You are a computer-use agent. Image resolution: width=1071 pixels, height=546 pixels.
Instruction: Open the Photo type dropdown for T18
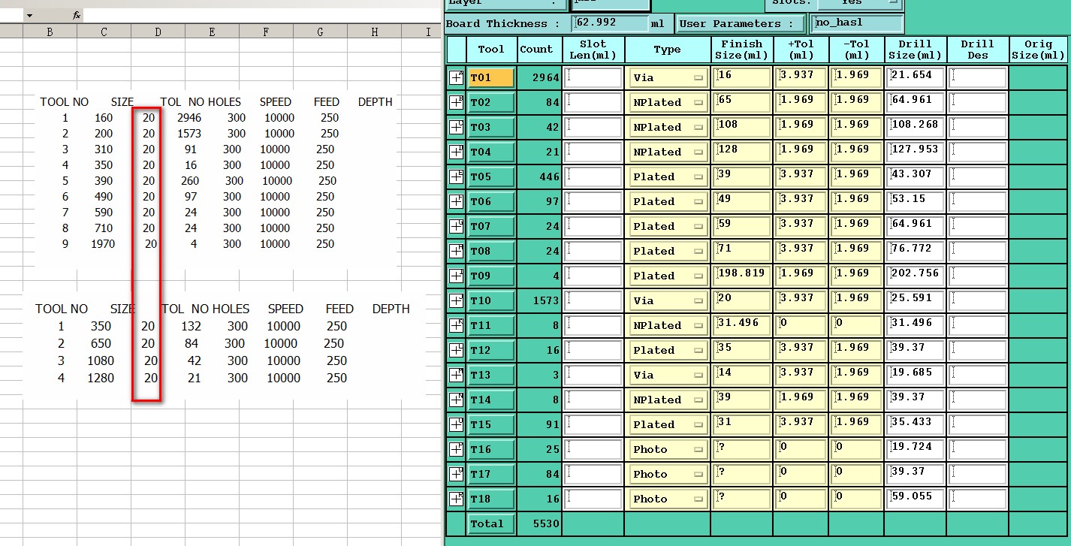point(668,499)
